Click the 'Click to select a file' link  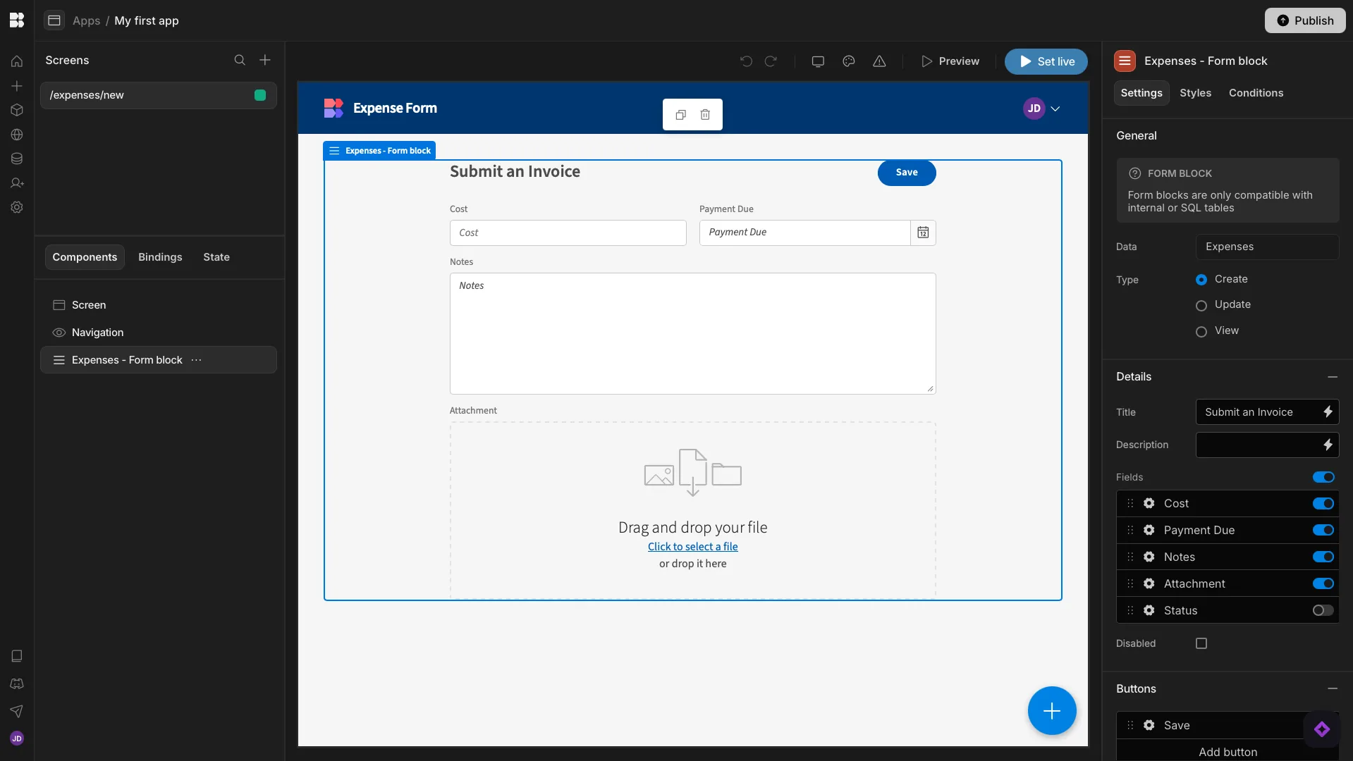[x=692, y=547]
